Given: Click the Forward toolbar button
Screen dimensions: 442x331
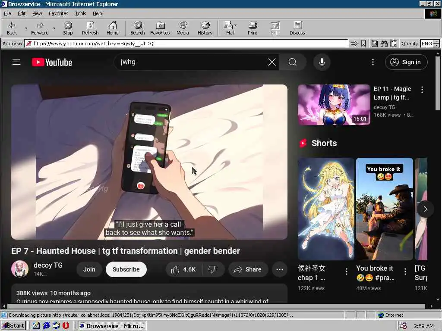Looking at the screenshot, I should click(40, 28).
